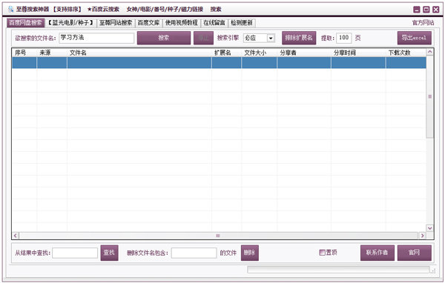Click the vertical scrollbar up arrow
Viewport: 445px width, 283px height.
(430, 52)
